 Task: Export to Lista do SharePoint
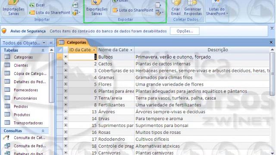click(x=133, y=10)
